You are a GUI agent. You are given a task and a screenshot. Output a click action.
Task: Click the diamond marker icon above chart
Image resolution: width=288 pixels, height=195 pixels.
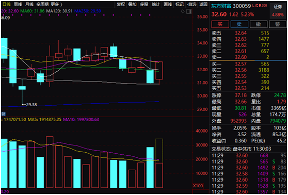pyautogui.click(x=183, y=11)
